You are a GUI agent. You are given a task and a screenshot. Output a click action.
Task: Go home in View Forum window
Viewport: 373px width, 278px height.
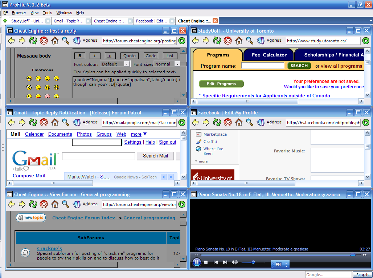tap(55, 204)
